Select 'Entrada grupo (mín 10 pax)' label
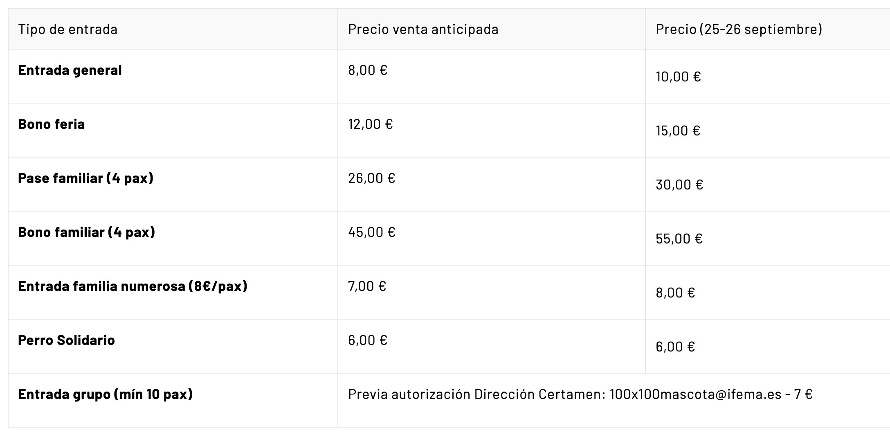Viewport: 890px width, 437px height. 105,394
